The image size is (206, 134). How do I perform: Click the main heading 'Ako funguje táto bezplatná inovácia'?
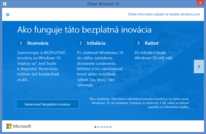point(84,30)
